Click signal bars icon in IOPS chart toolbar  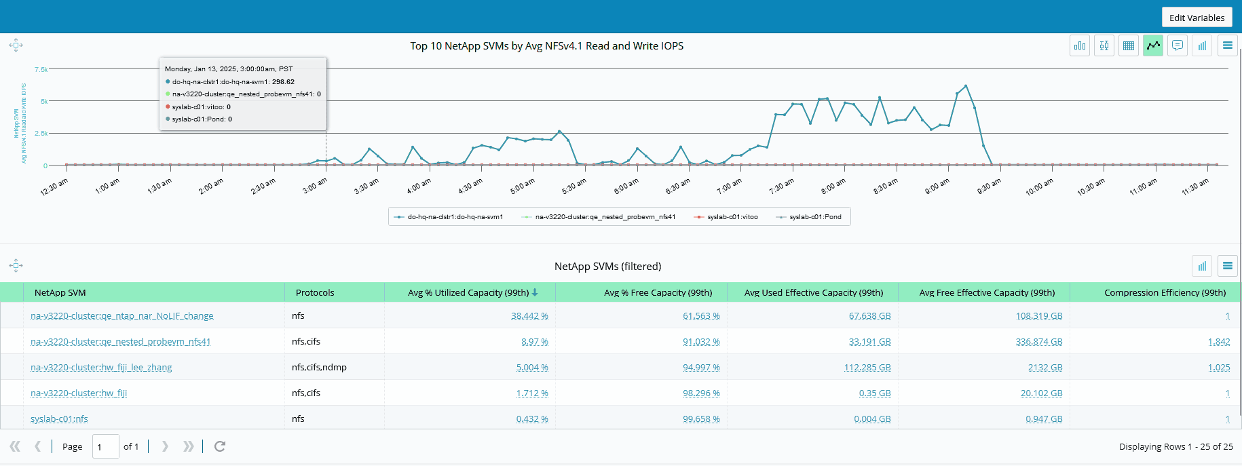[x=1202, y=45]
